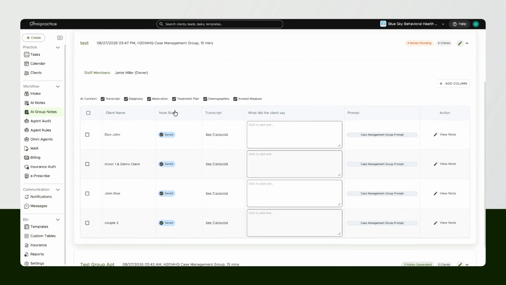Select the checkbox for the Don John row

coord(87,135)
